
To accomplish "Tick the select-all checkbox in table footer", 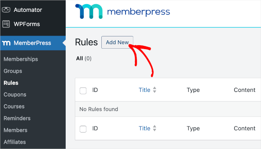I will (x=83, y=129).
